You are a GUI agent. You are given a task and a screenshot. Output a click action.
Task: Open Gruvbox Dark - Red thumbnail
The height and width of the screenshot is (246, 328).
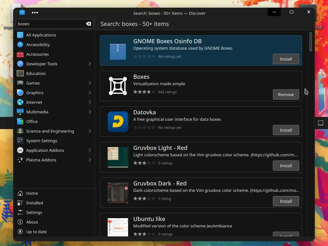pos(118,193)
